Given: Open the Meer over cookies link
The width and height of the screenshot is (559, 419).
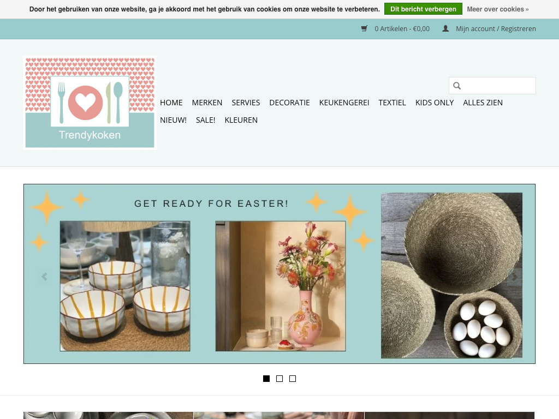Looking at the screenshot, I should (497, 9).
